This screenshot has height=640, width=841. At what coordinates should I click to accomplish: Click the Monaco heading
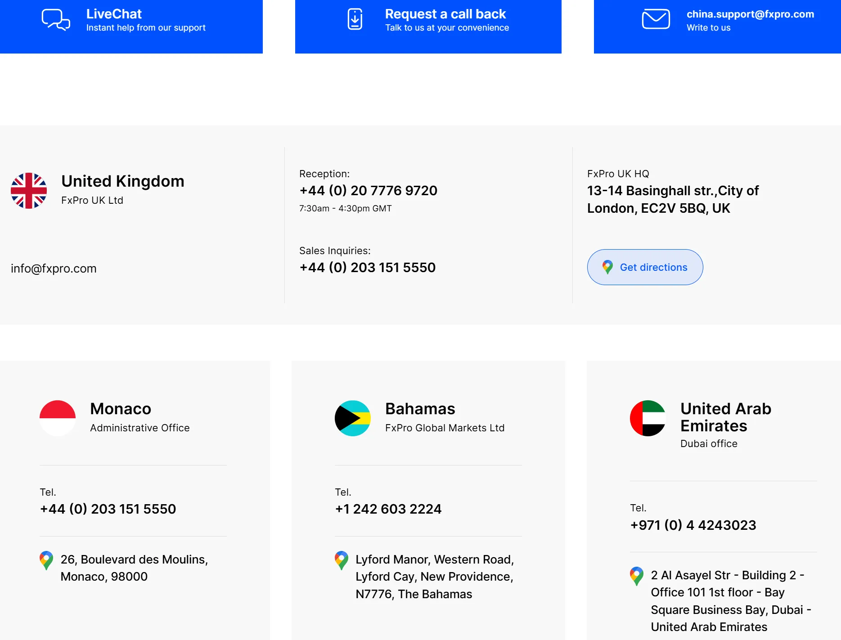121,409
